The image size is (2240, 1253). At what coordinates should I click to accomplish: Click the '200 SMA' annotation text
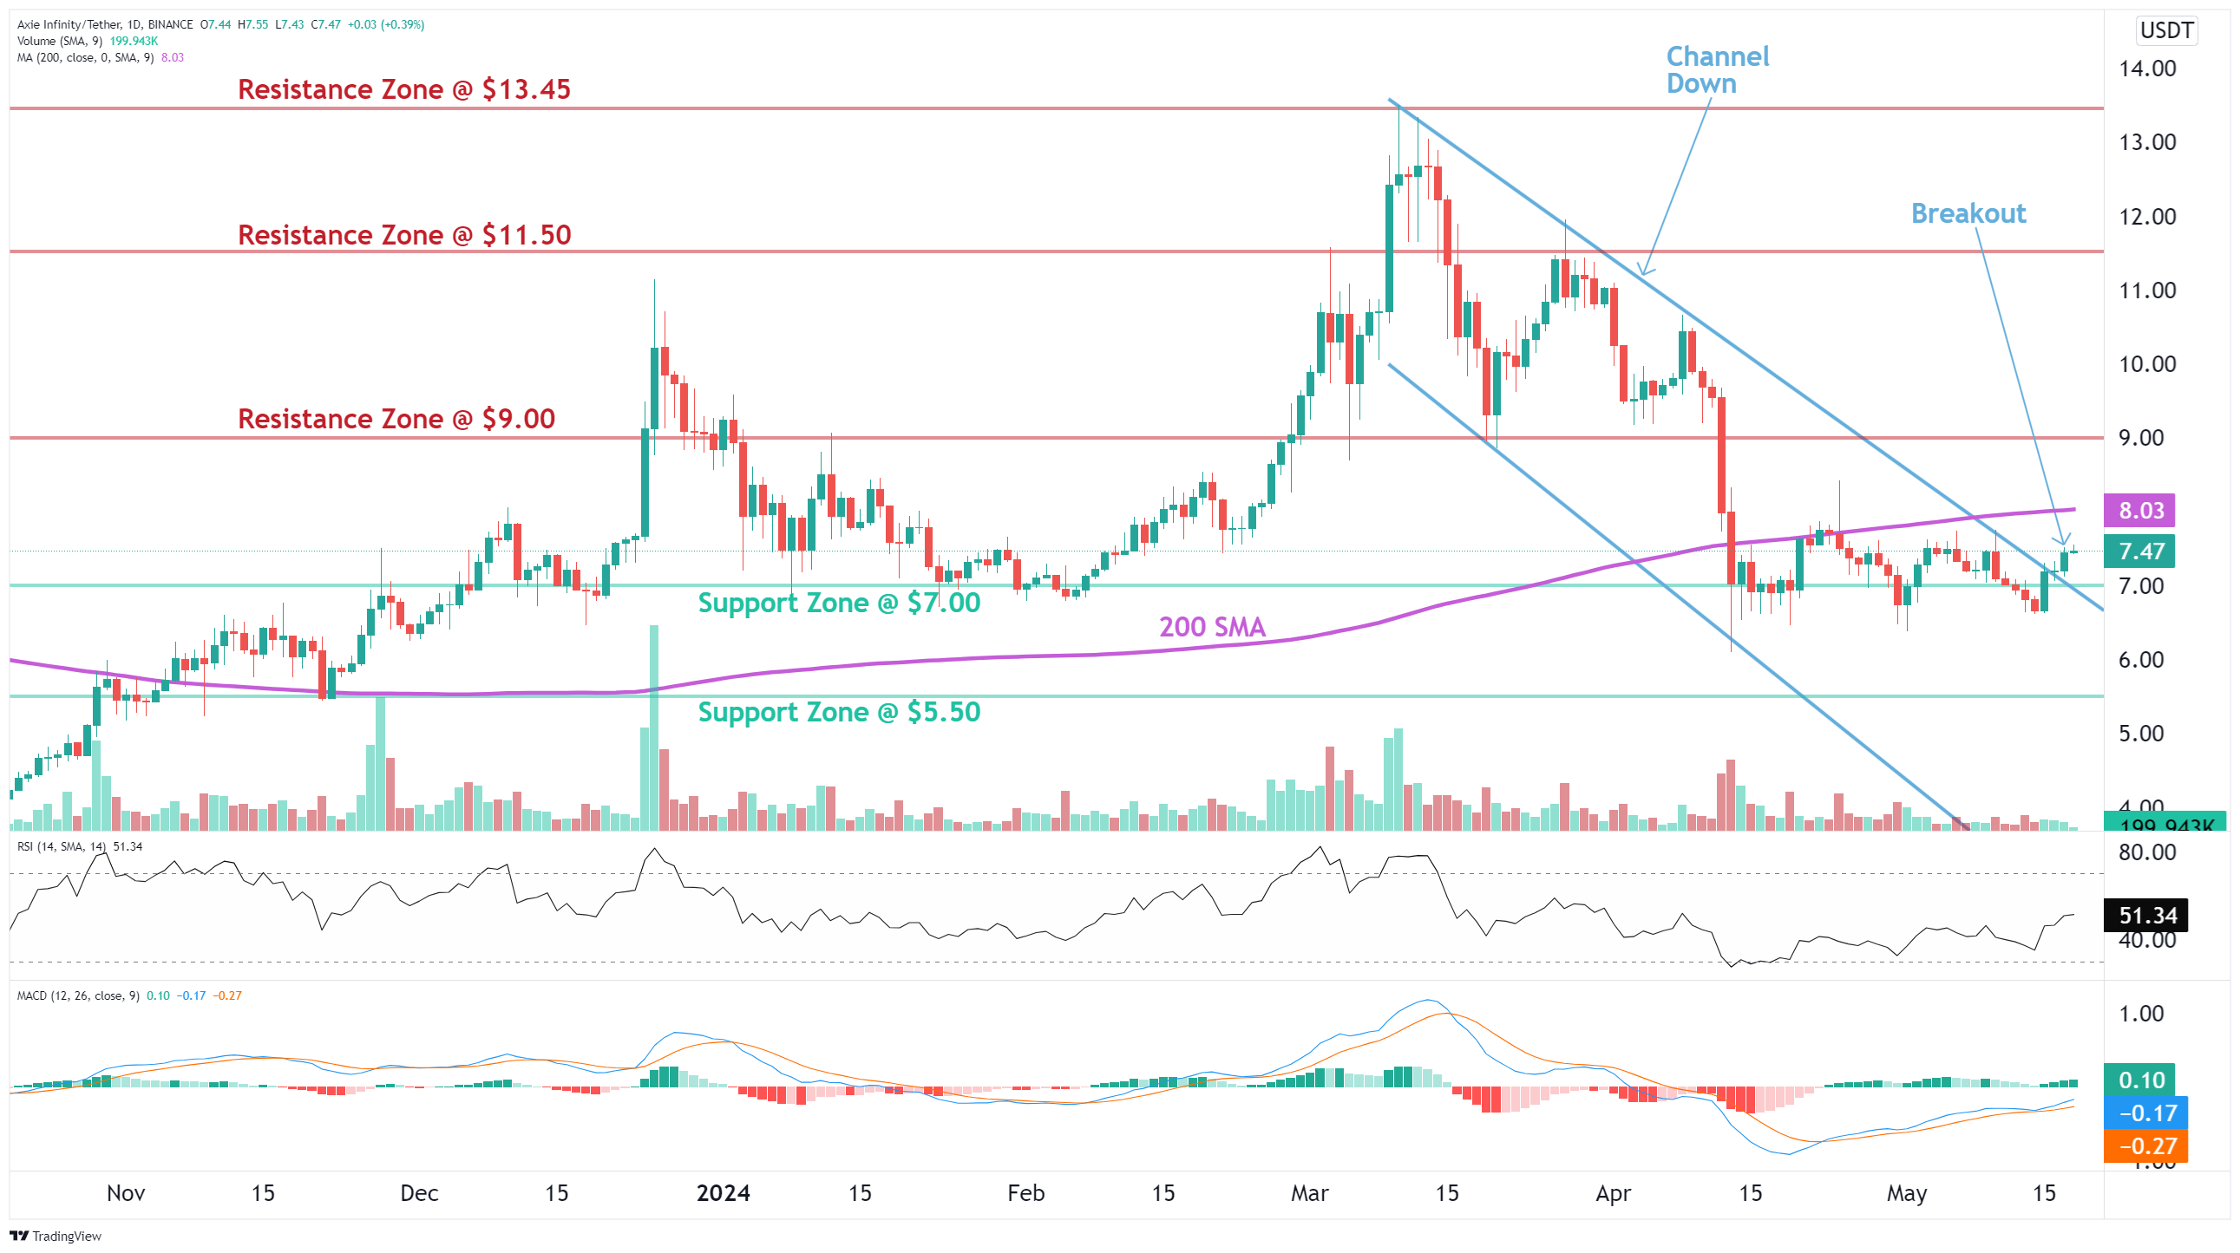pyautogui.click(x=1212, y=626)
